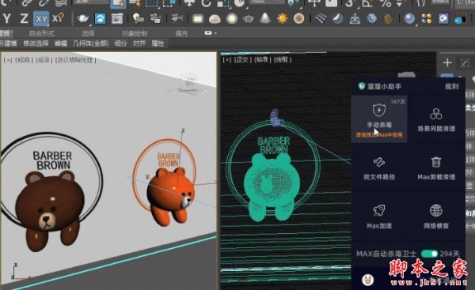Click the curly braces script icon
The height and width of the screenshot is (290, 475).
pyautogui.click(x=421, y=3)
